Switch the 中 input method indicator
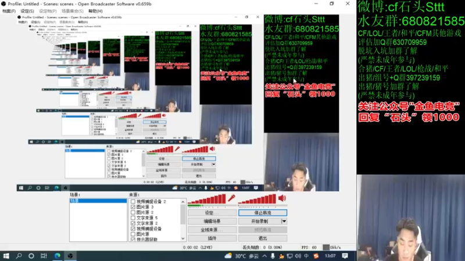The image size is (465, 261). pyautogui.click(x=306, y=256)
